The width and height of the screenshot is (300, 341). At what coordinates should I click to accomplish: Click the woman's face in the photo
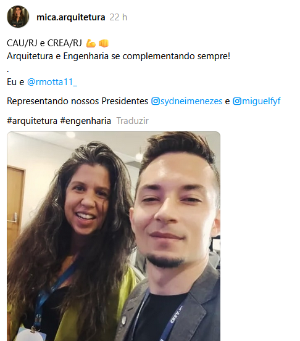87,200
